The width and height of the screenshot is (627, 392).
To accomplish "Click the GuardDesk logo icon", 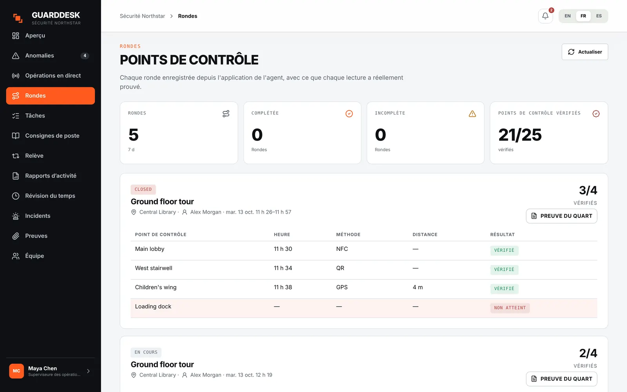I will 18,18.
